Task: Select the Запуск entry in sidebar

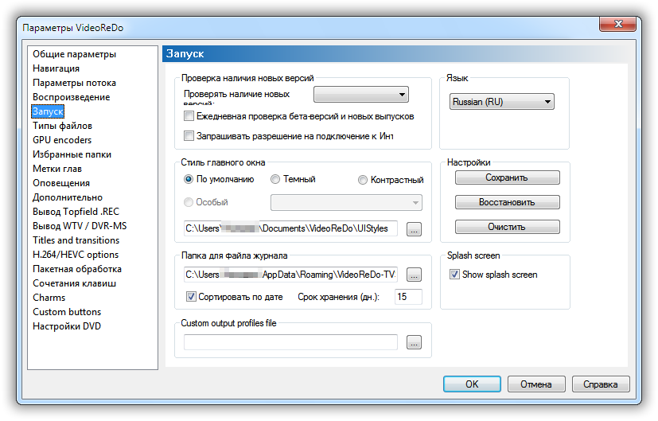Action: click(x=48, y=111)
